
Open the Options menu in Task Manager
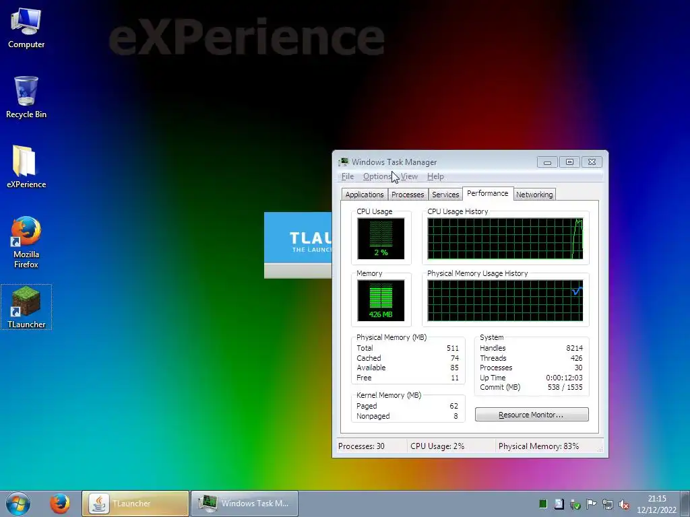[377, 176]
